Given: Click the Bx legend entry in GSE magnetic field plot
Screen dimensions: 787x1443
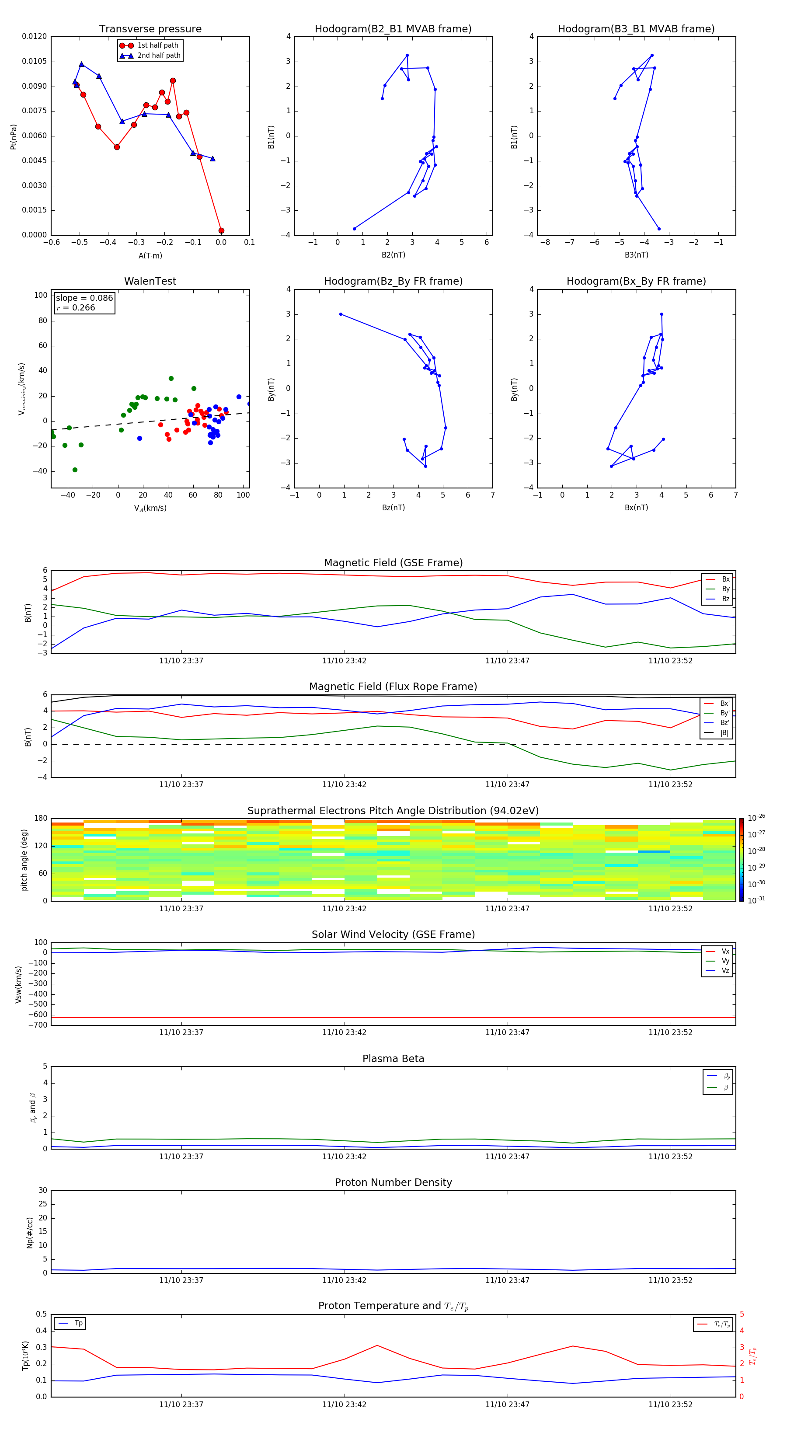Looking at the screenshot, I should coord(717,579).
